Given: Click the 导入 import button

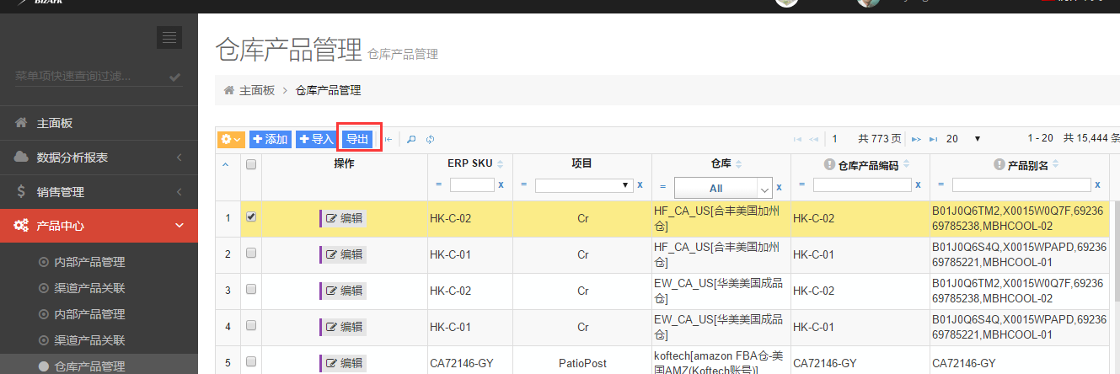Looking at the screenshot, I should (316, 139).
